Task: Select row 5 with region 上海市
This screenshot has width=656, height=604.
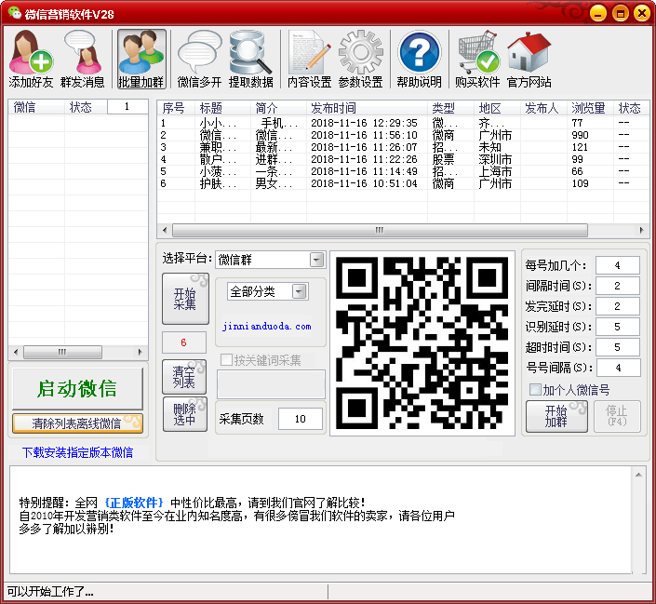Action: 403,171
